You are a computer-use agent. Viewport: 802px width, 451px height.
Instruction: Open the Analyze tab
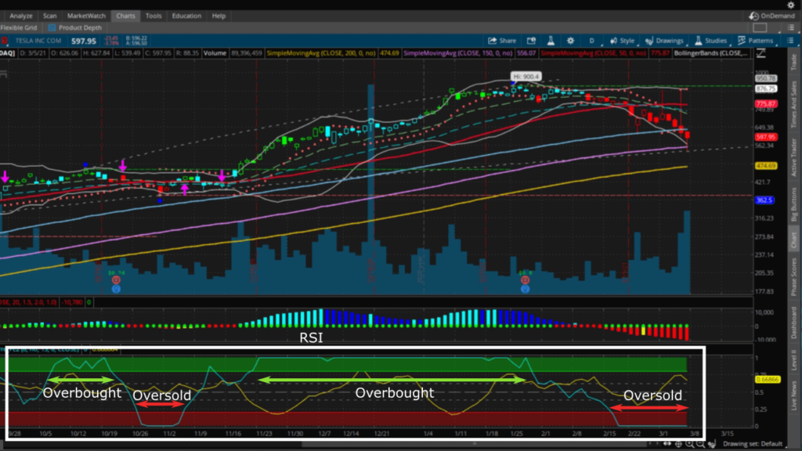[21, 16]
